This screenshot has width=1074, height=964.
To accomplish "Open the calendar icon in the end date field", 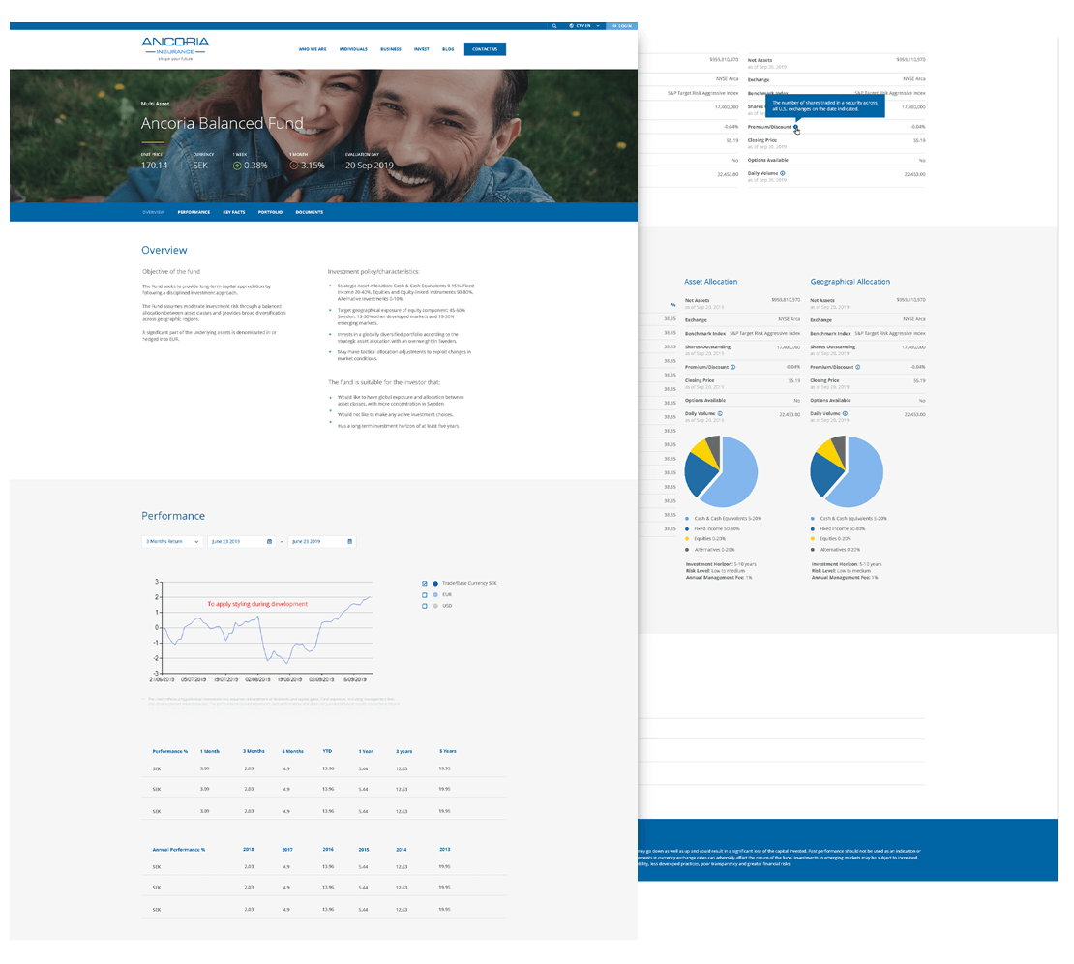I will click(350, 542).
